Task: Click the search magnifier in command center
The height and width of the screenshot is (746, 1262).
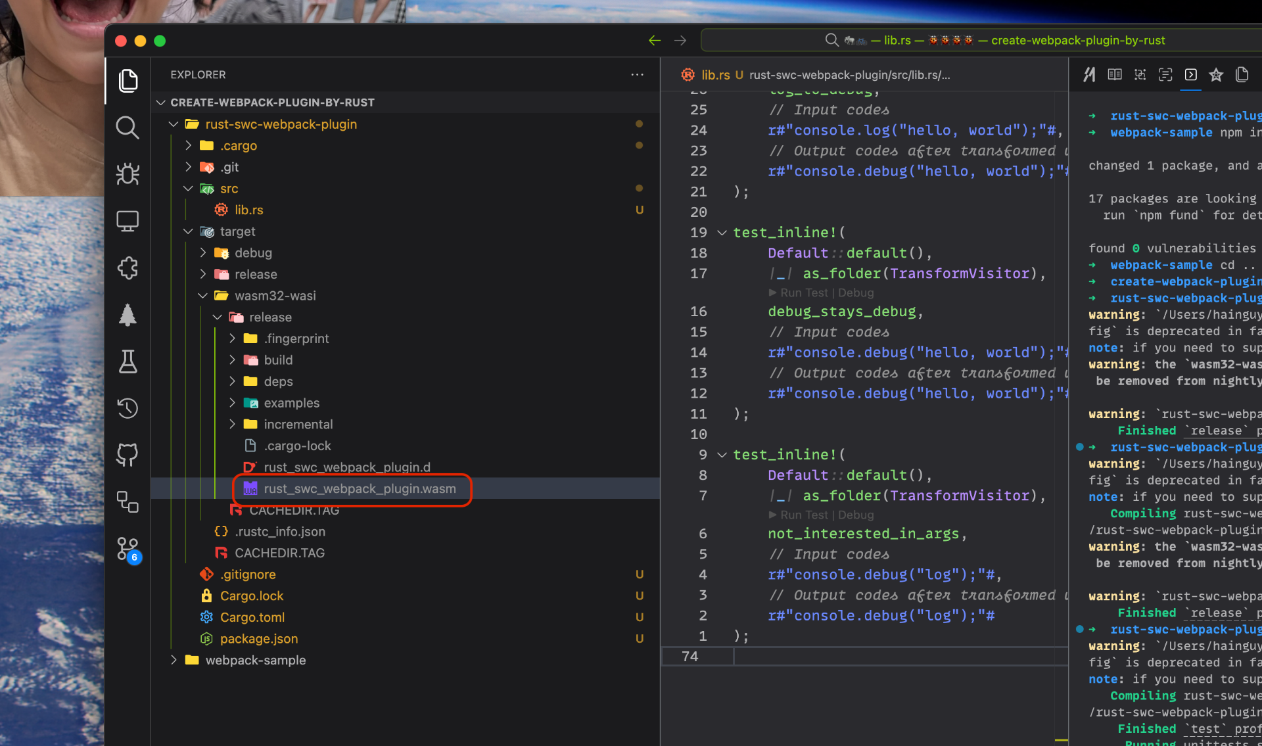Action: coord(831,40)
